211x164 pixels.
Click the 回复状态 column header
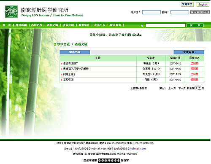coord(195,58)
